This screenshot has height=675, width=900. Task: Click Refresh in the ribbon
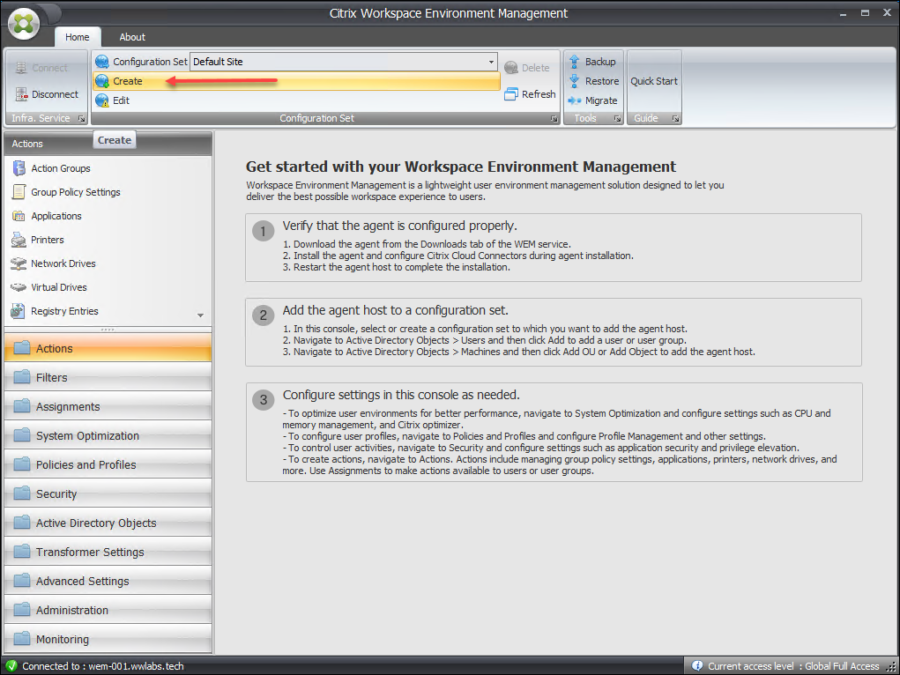(x=530, y=94)
